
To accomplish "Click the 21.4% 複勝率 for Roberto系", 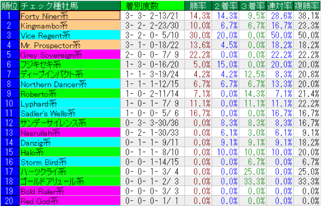I will (307, 94).
